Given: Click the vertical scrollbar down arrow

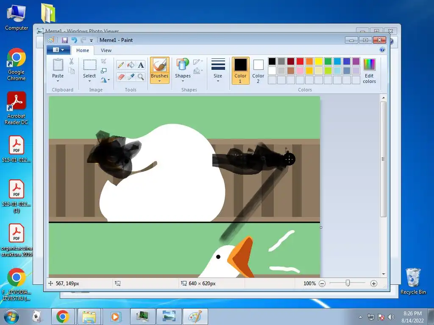Looking at the screenshot, I should click(383, 274).
